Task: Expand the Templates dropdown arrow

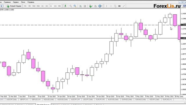Action: pyautogui.click(x=102, y=6)
